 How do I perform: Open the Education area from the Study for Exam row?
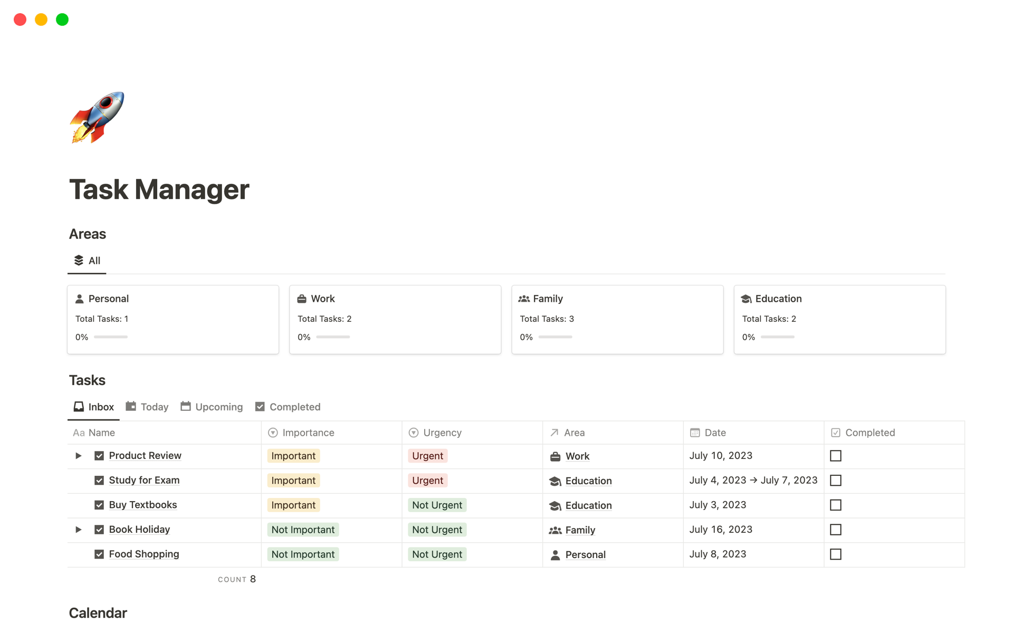point(588,481)
